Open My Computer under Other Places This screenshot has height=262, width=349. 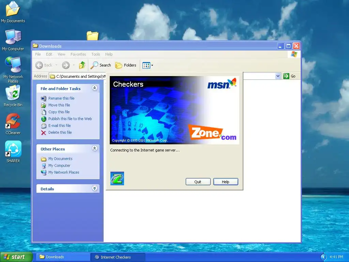point(59,165)
